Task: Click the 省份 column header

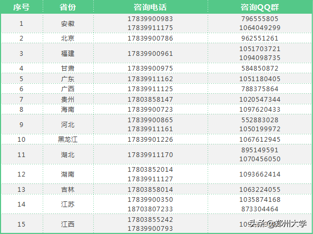Action: (67, 7)
